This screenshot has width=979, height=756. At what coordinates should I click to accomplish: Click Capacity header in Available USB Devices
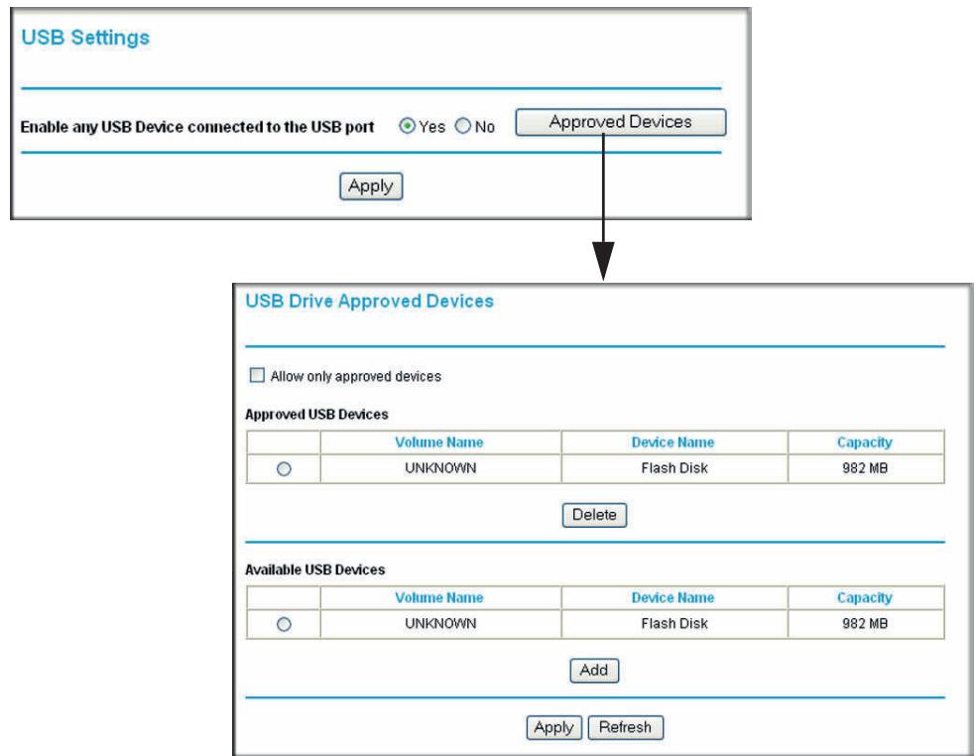pos(865,597)
